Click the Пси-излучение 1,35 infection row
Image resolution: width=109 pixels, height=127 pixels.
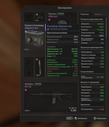[92, 109]
